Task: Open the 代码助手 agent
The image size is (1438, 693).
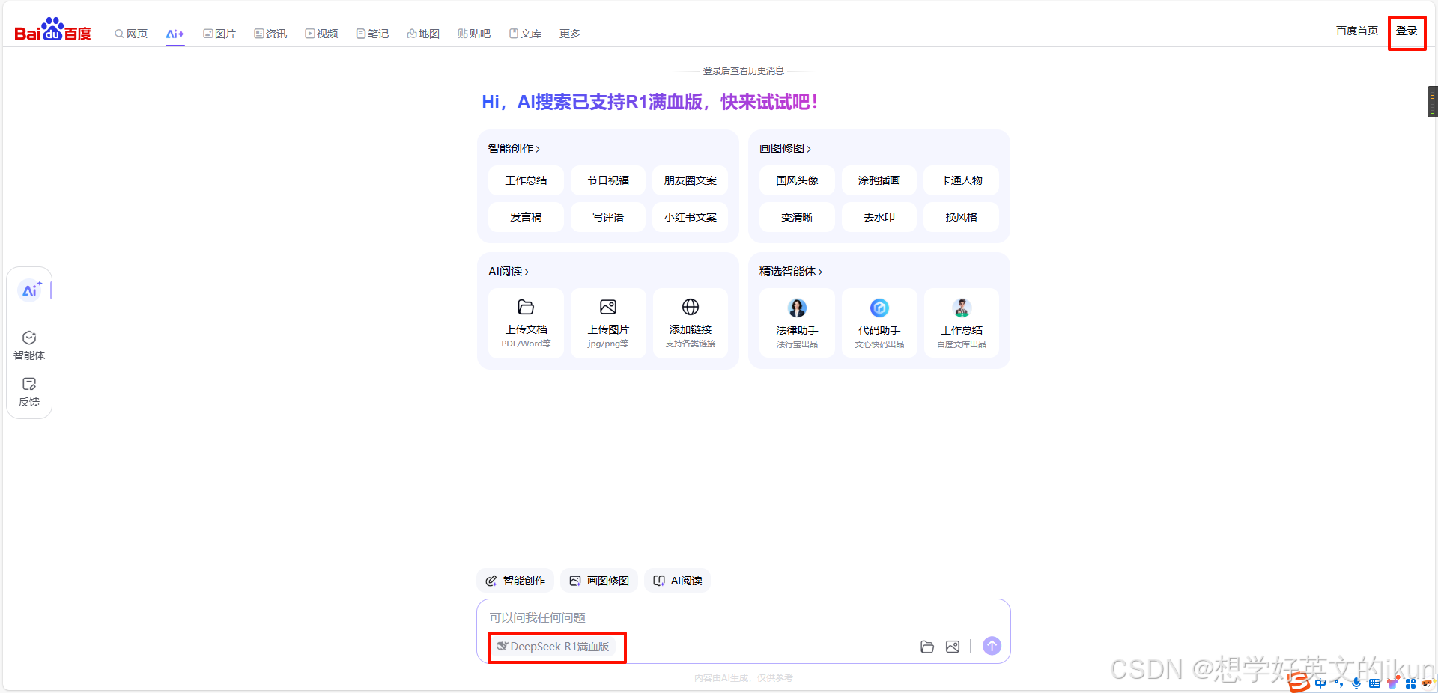Action: (879, 323)
